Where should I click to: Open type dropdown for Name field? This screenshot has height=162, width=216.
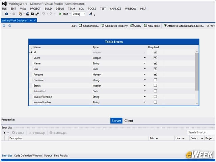[x=145, y=63]
